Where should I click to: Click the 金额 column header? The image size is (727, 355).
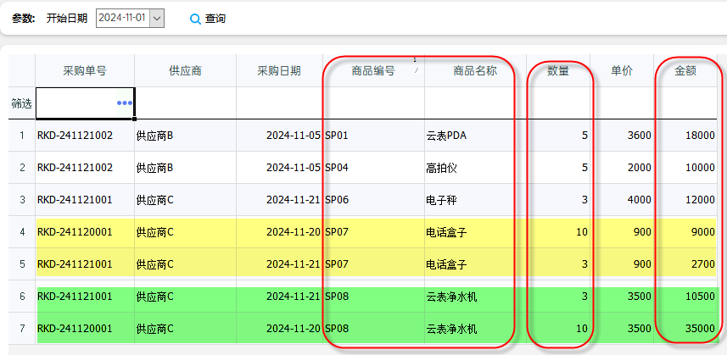[x=685, y=71]
